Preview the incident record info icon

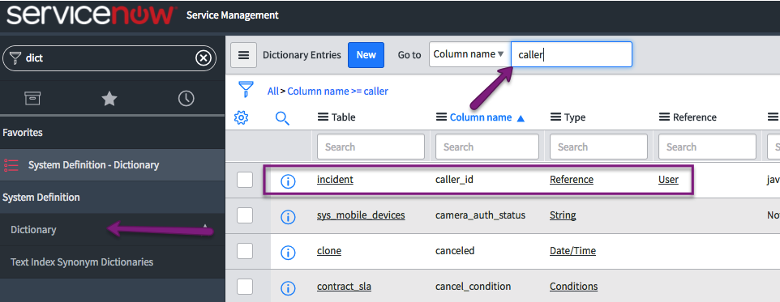point(288,182)
